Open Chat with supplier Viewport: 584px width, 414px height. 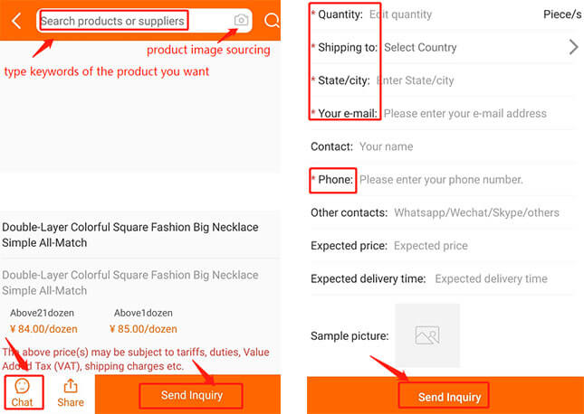point(23,393)
